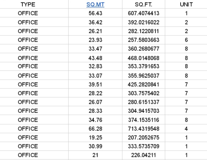Select the cell showing 39.51
This screenshot has width=207, height=160.
(95, 84)
